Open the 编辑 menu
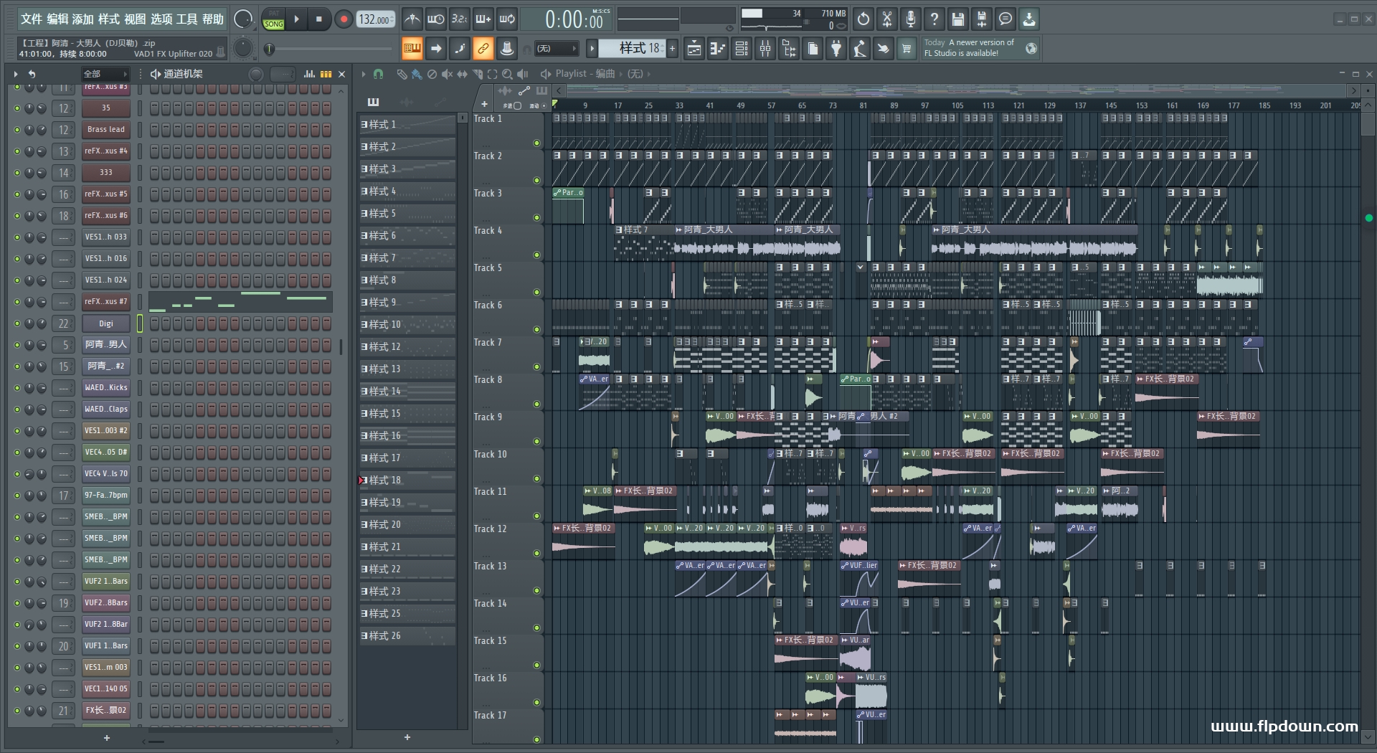 57,19
